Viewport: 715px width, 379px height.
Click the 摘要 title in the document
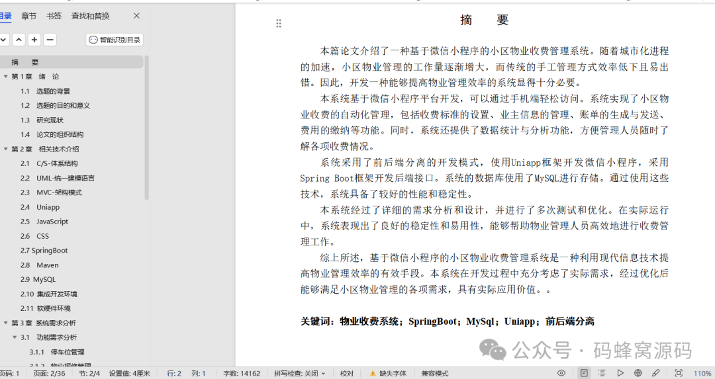[484, 20]
